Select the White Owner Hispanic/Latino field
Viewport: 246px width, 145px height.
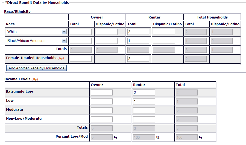(107, 32)
